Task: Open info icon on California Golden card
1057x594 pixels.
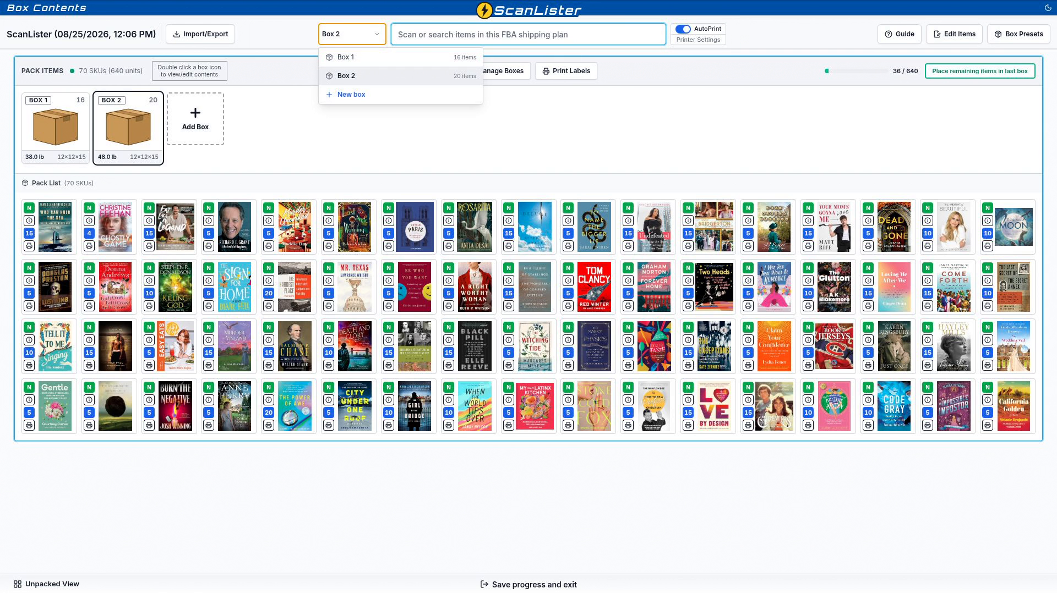Action: (988, 400)
